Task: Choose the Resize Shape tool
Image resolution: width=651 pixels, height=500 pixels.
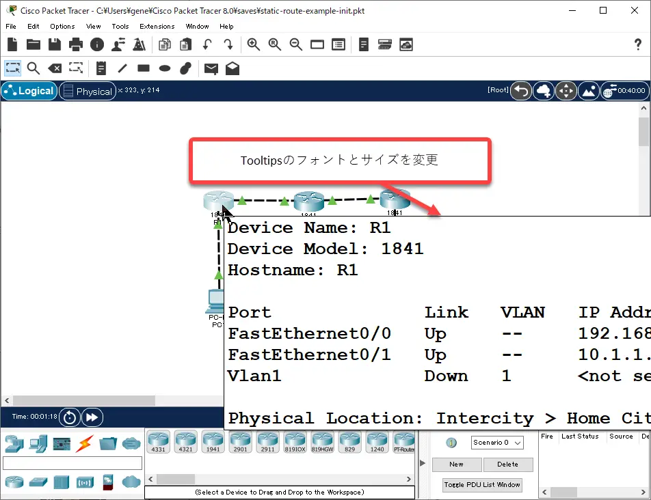Action: click(75, 68)
